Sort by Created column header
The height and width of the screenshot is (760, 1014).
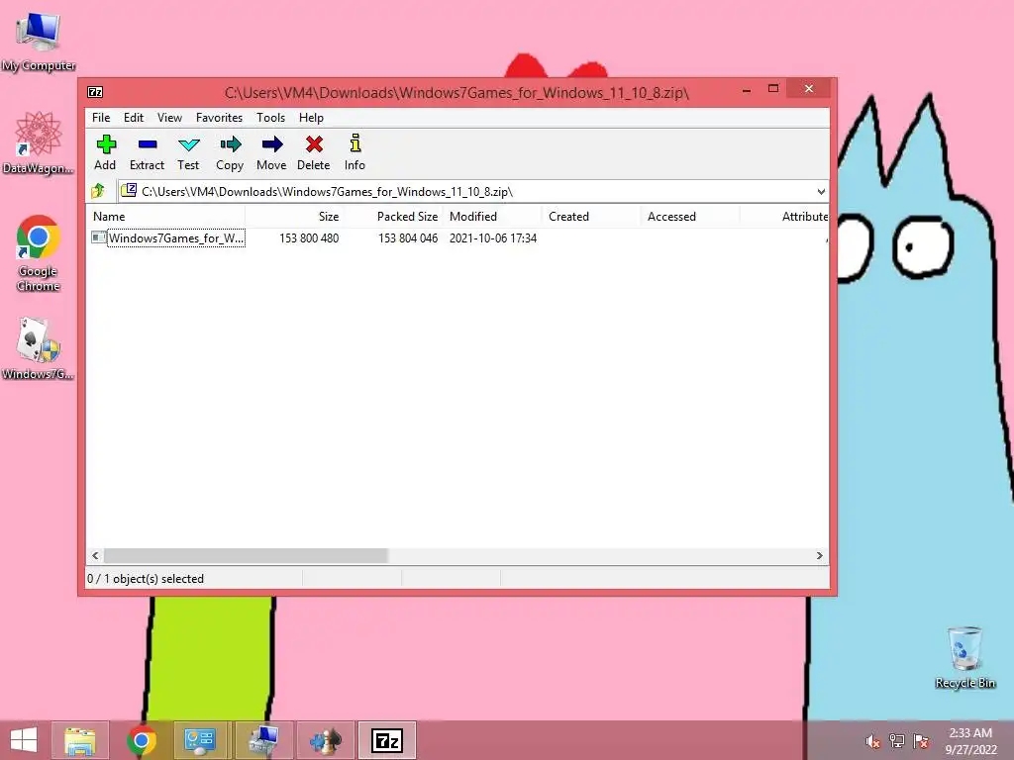tap(591, 217)
